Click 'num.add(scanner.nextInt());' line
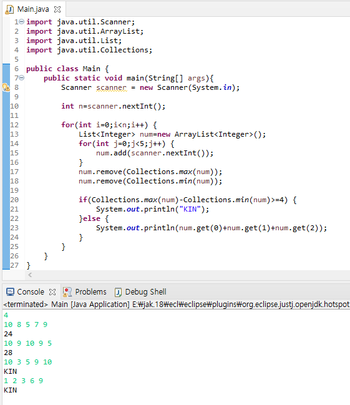 click(155, 153)
